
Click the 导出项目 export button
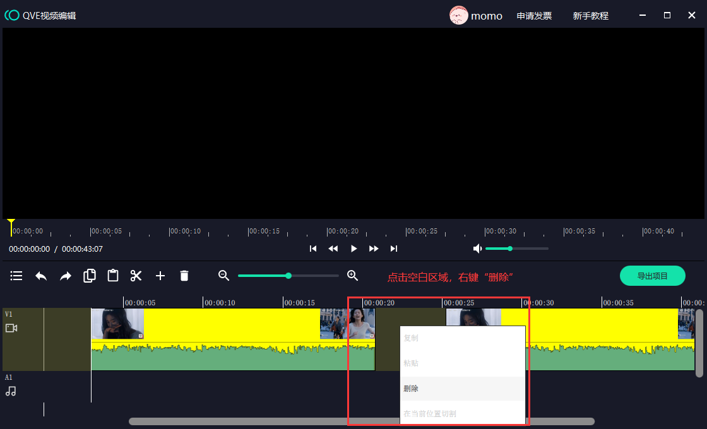click(652, 276)
